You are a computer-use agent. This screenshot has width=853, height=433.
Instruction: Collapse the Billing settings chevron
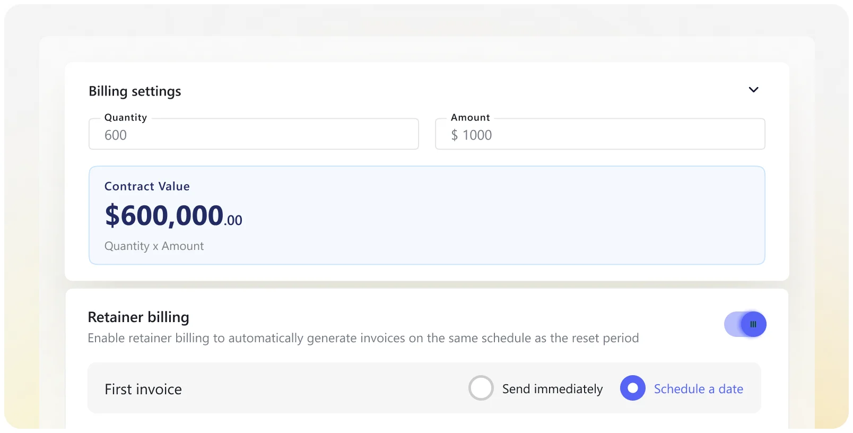pos(753,90)
